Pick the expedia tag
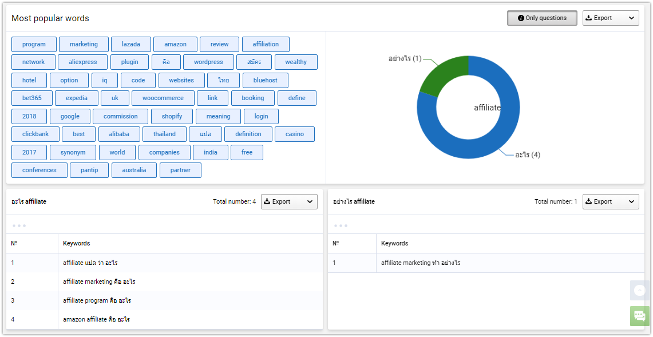653x337 pixels. 77,98
